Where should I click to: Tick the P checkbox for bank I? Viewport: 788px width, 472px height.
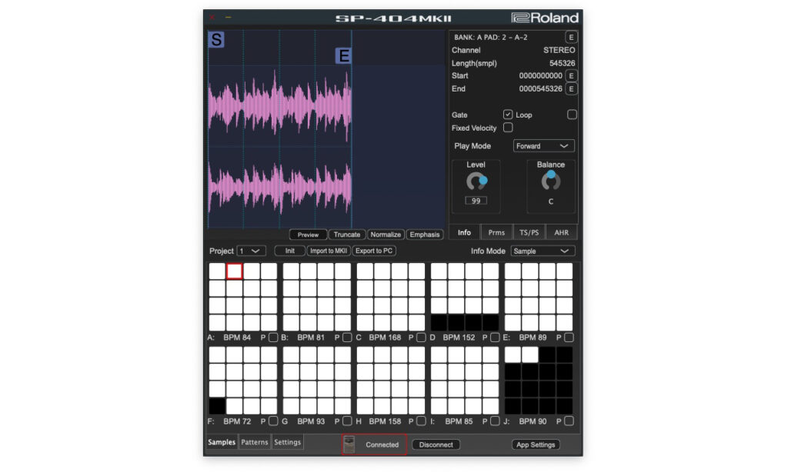pyautogui.click(x=495, y=421)
